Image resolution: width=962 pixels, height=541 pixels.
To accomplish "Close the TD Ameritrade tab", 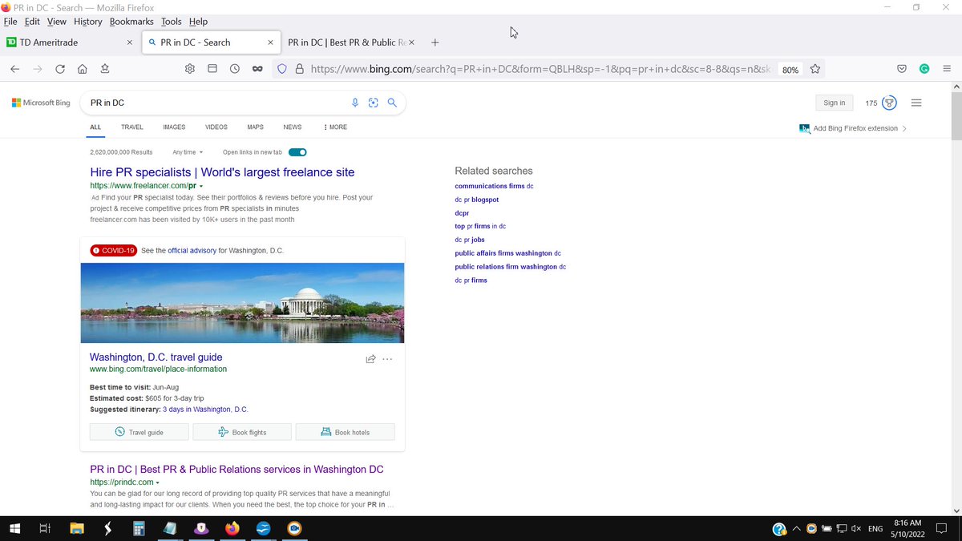I will tap(130, 42).
